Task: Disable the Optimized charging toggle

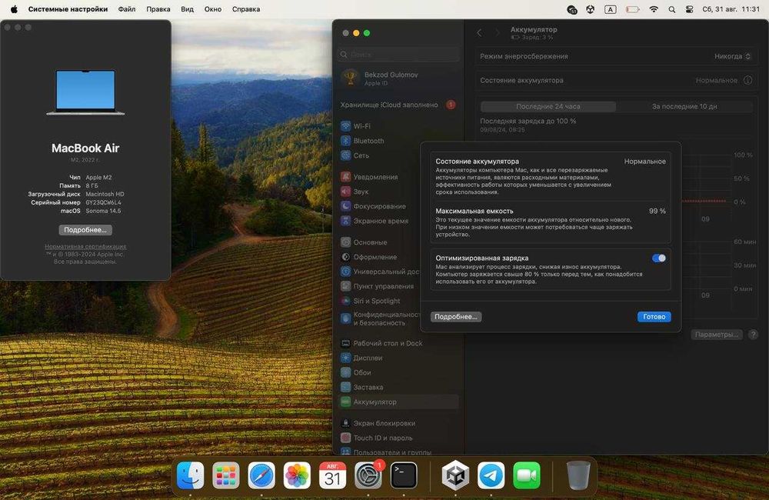Action: [658, 258]
